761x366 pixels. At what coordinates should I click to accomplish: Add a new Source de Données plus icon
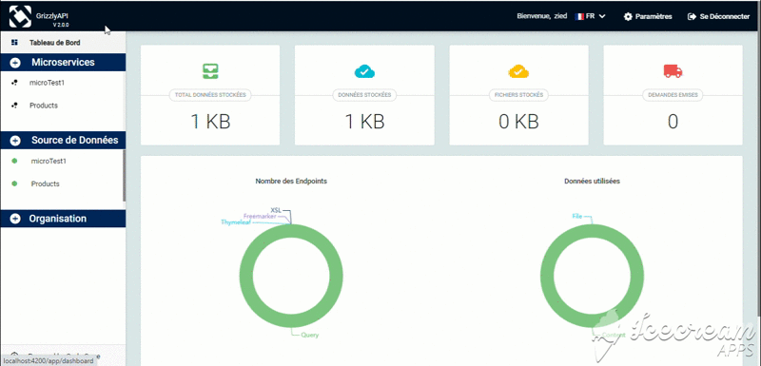click(x=15, y=141)
